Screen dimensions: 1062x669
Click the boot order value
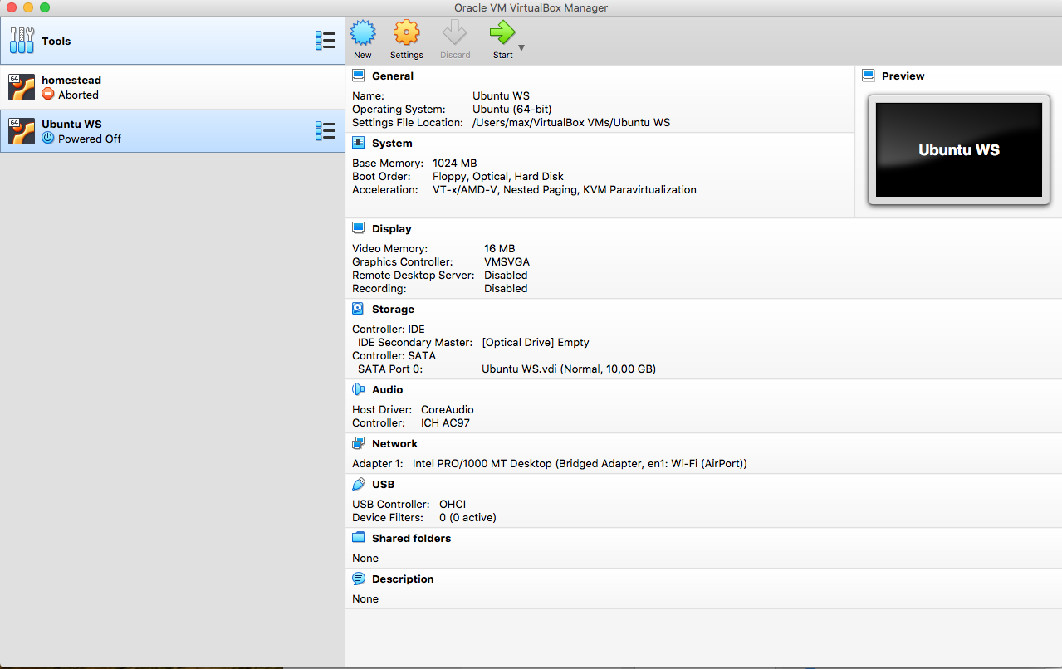click(x=498, y=176)
